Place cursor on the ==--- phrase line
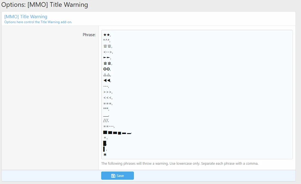This screenshot has height=184, width=301. pos(109,126)
